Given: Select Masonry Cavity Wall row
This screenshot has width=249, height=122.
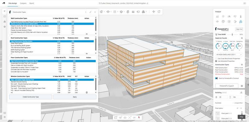Looking at the screenshot, I should click(x=52, y=26).
